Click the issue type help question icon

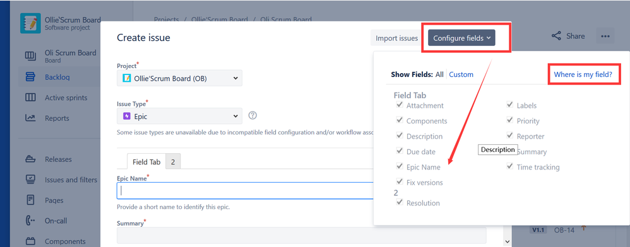coord(253,115)
